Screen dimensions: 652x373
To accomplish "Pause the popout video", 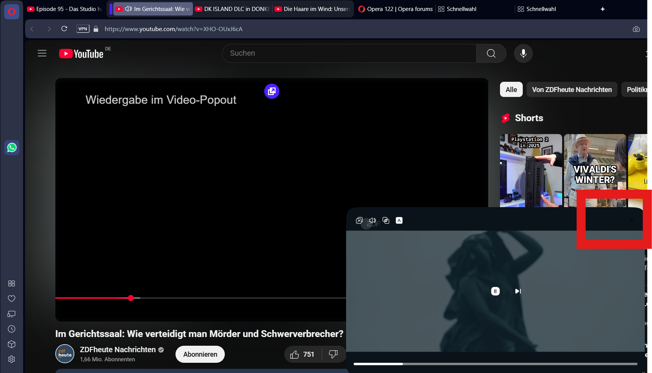I will [495, 291].
